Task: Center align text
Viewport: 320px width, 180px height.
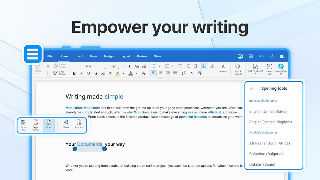Action: (161, 73)
